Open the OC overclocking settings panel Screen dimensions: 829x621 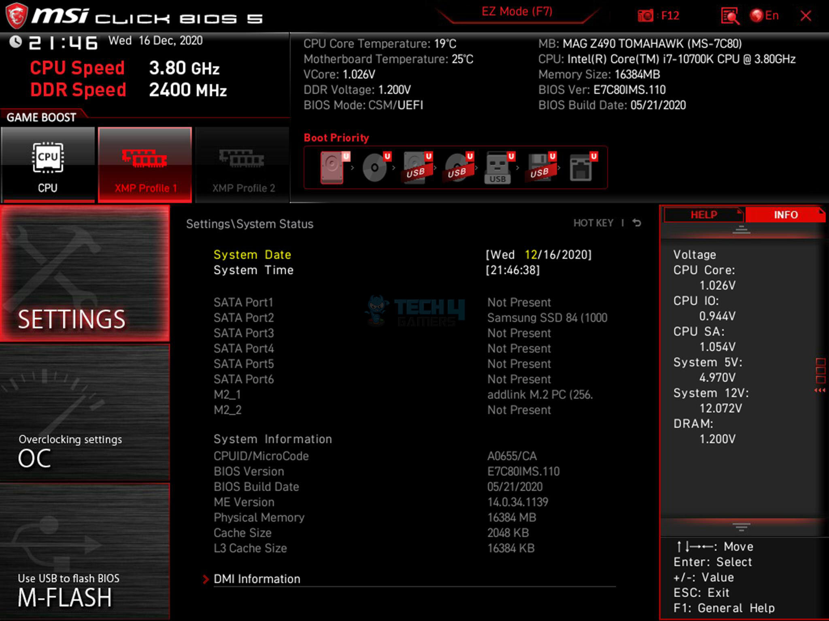pyautogui.click(x=85, y=412)
